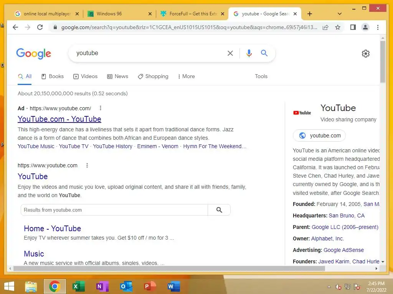The image size is (393, 294).
Task: Open options for the ad result
Action: click(x=101, y=108)
